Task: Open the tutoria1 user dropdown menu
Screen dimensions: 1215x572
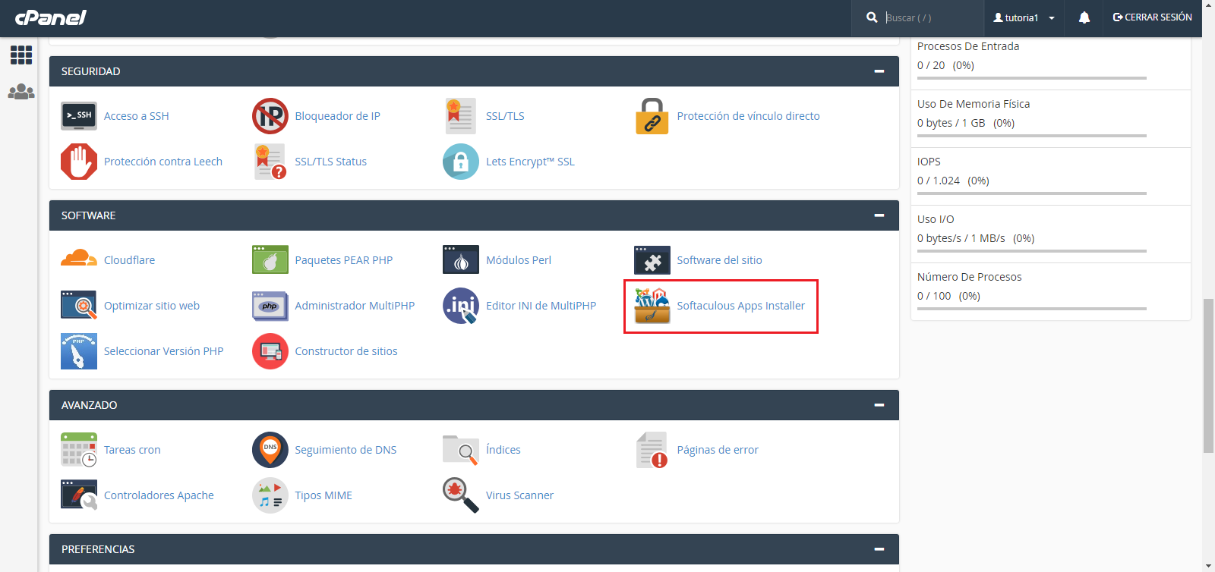Action: pos(1024,17)
